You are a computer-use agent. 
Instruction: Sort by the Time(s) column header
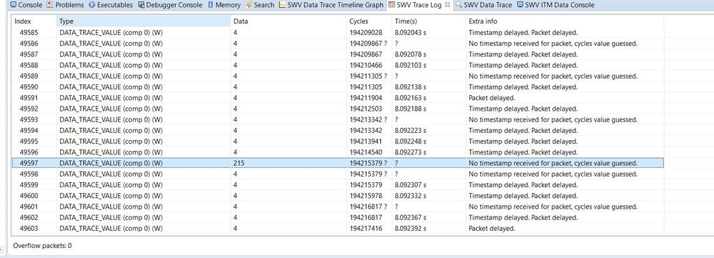tap(429, 21)
